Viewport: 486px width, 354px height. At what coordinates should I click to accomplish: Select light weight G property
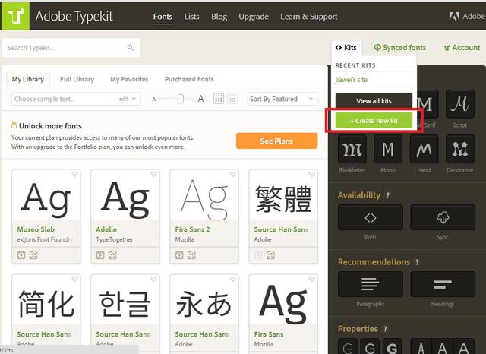348,347
